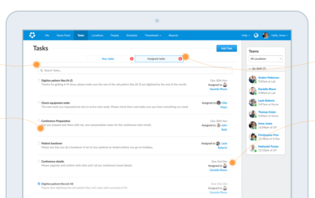Collapse the On Shift (7) section
This screenshot has height=198, width=315.
click(x=257, y=69)
